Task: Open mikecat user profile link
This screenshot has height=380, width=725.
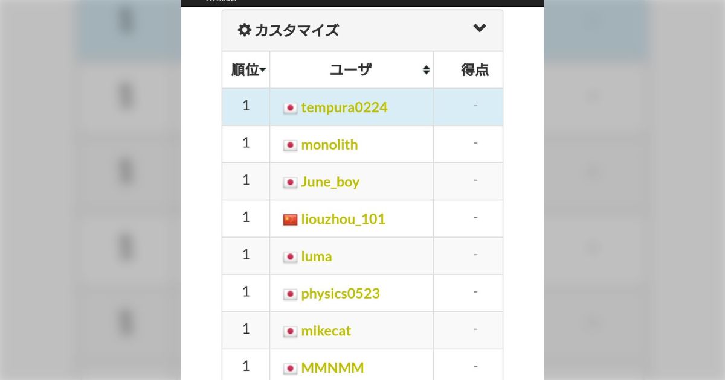Action: point(326,331)
